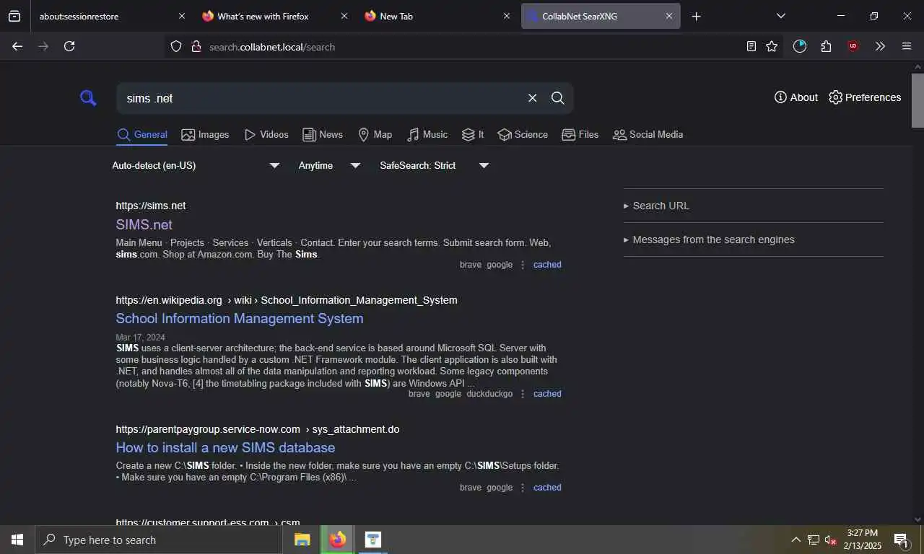Screen dimensions: 924x554
Task: Open the SIMS.net result link
Action: pyautogui.click(x=144, y=224)
